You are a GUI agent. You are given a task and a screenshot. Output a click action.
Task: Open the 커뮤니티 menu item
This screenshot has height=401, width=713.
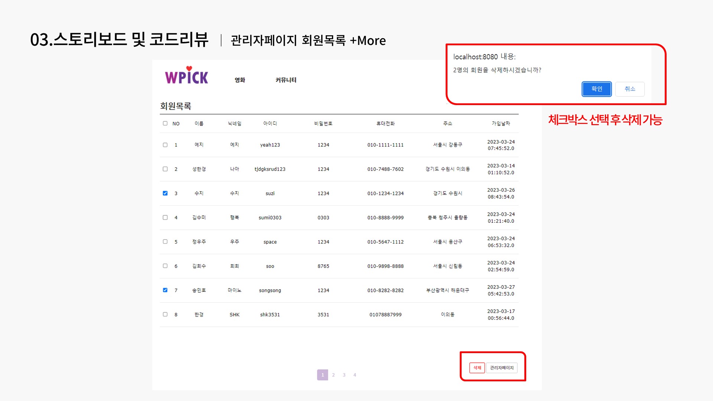286,80
